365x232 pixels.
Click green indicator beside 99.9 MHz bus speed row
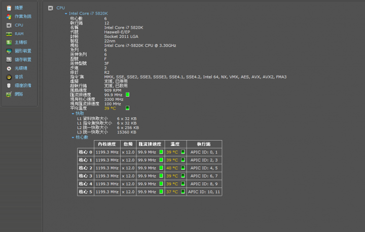128,95
